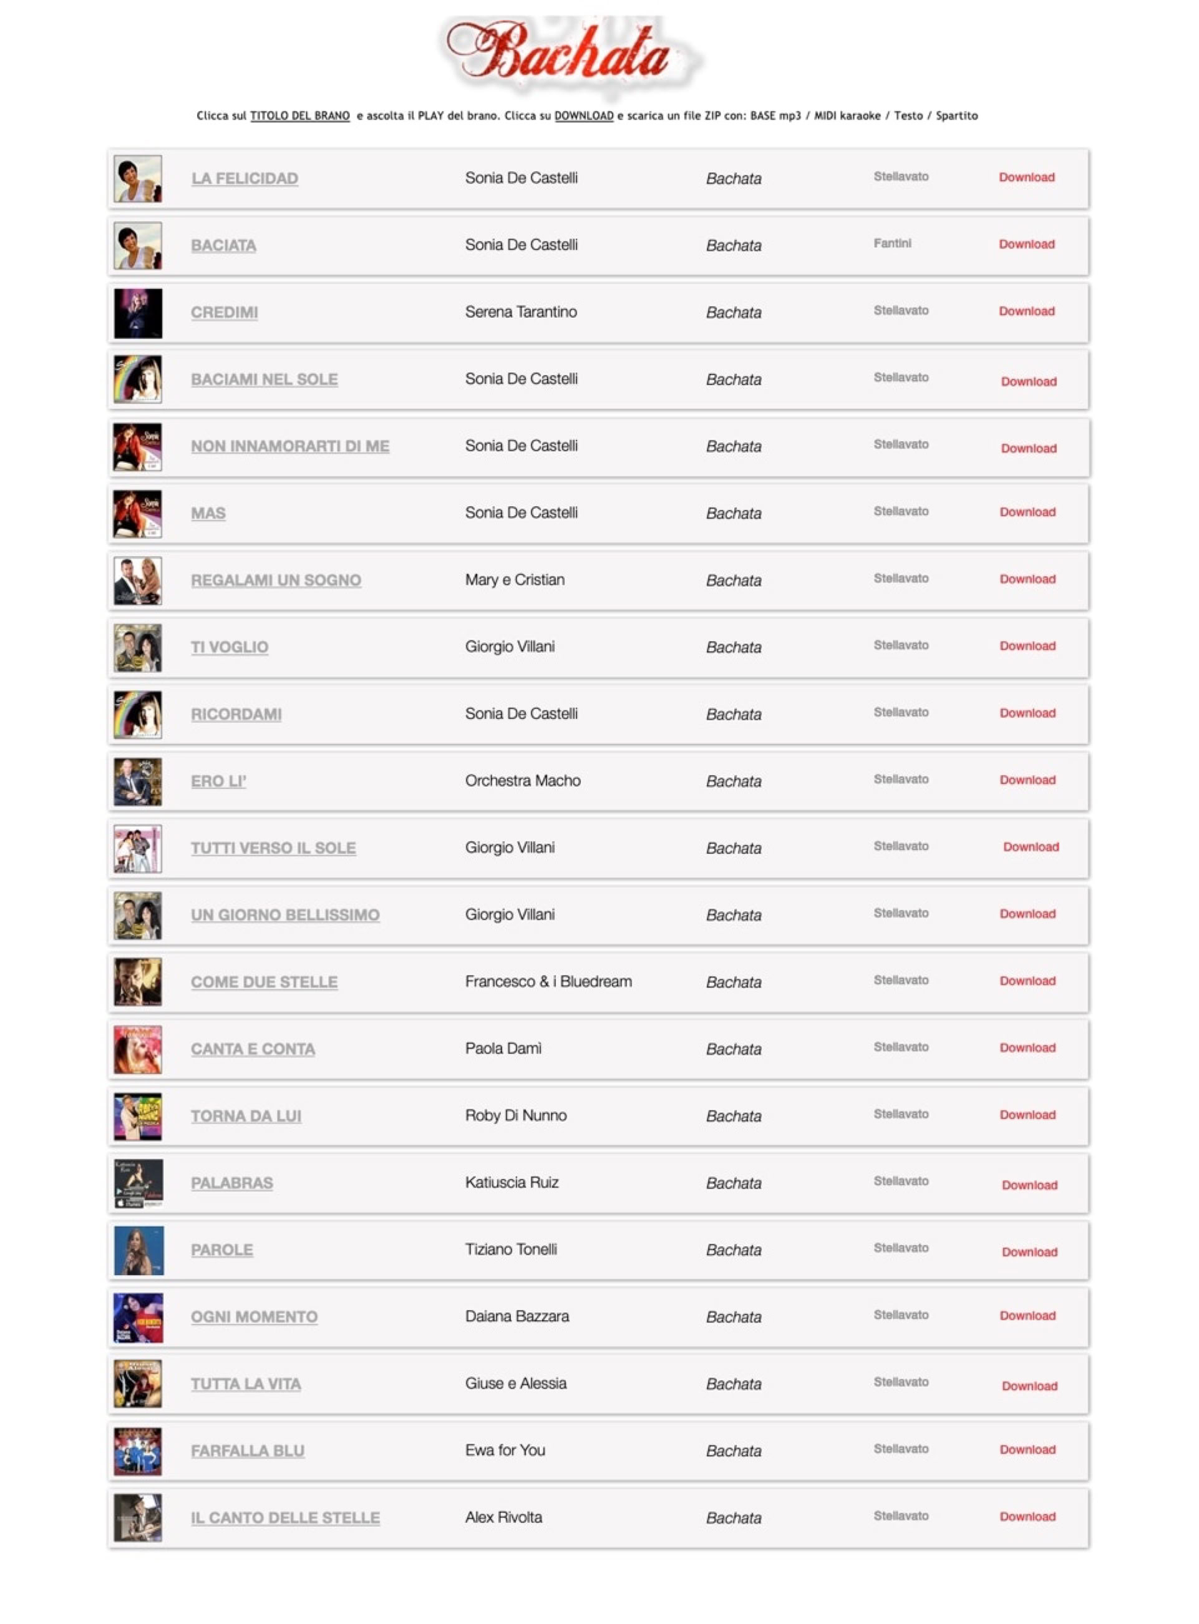This screenshot has height=1624, width=1199.
Task: Download the TUTTA LA VITA ZIP
Action: pos(1029,1386)
